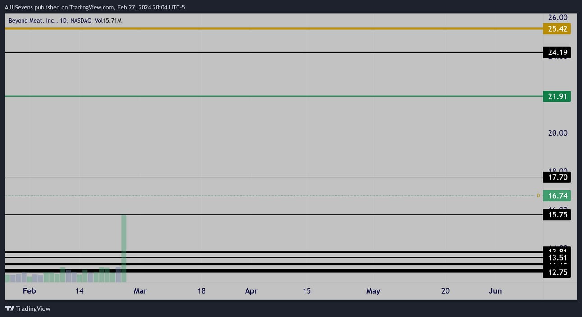
Task: Click the 17.70 price level label
Action: click(x=557, y=177)
